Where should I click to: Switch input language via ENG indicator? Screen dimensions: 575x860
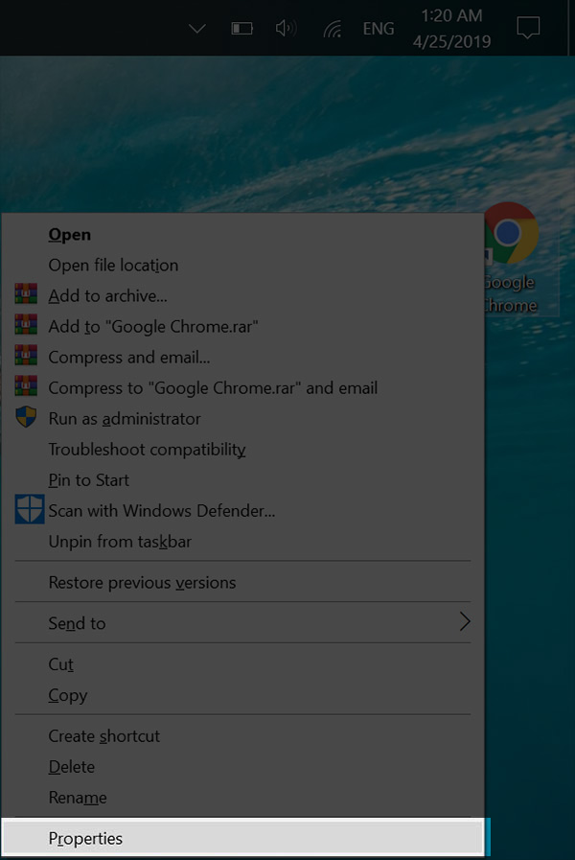[x=379, y=29]
